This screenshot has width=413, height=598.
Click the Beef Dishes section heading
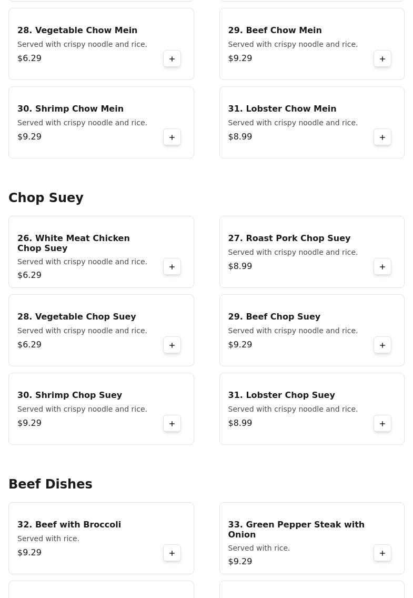tap(51, 484)
